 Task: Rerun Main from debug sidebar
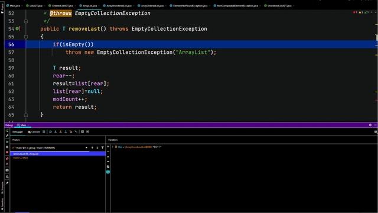(x=7, y=131)
